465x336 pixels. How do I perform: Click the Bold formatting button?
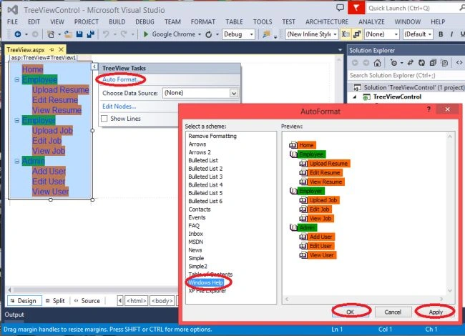pos(441,34)
